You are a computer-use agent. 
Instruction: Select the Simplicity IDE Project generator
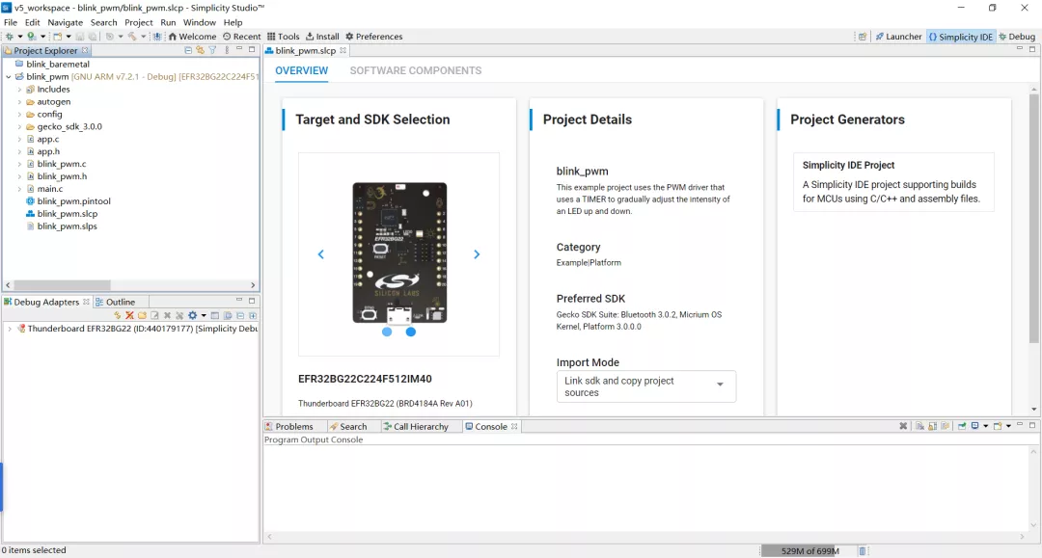(893, 182)
